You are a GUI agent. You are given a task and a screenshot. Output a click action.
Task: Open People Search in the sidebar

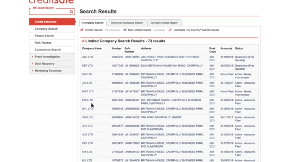pos(52,36)
